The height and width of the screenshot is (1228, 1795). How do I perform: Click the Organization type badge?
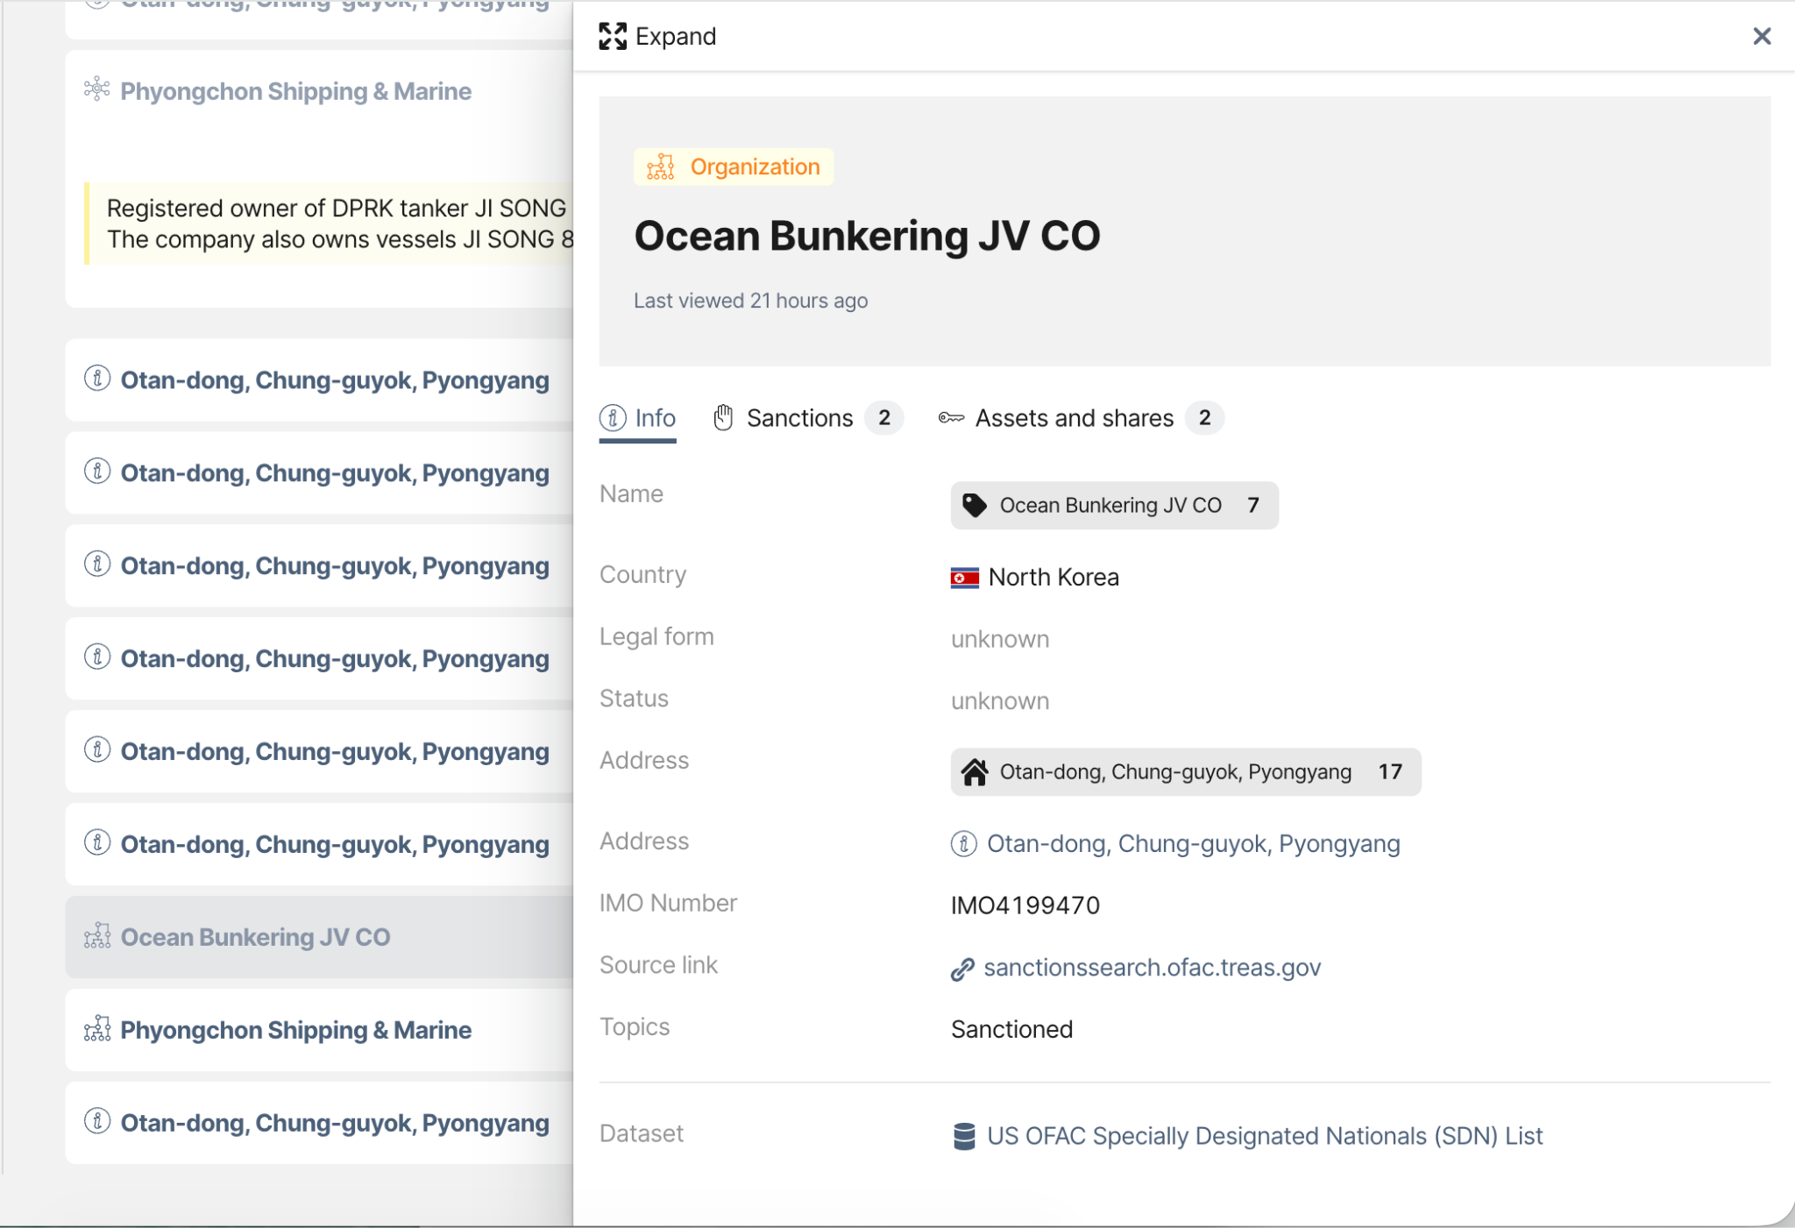734,167
